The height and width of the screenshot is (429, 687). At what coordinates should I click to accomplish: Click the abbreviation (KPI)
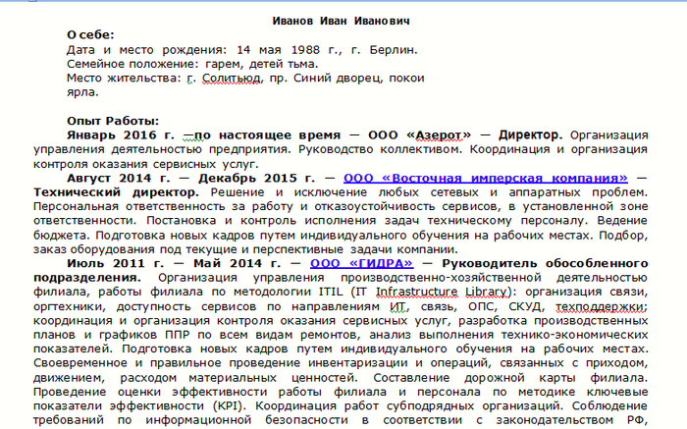tap(229, 405)
